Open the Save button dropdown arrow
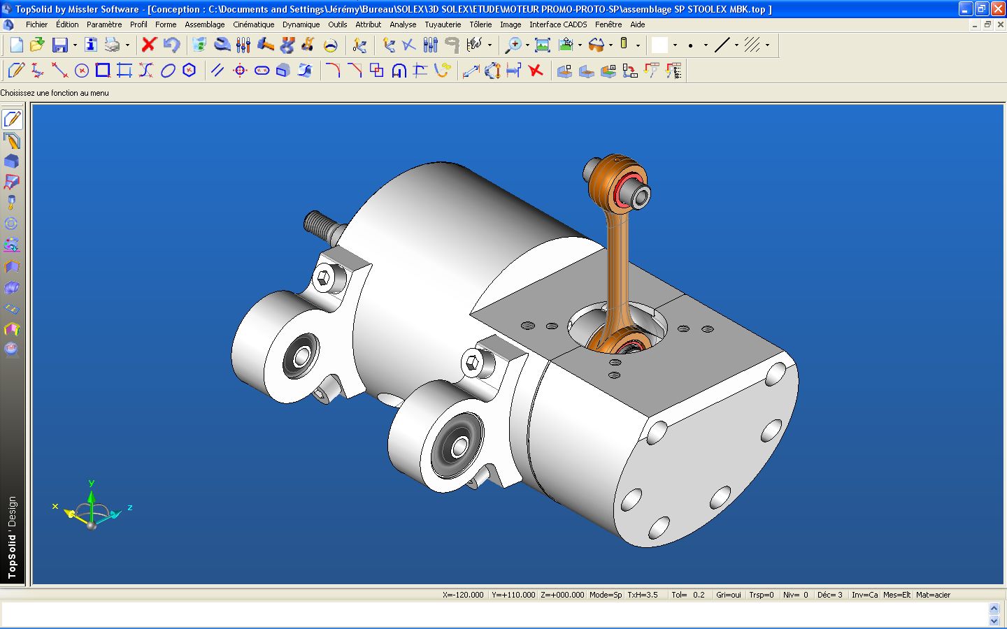This screenshot has height=629, width=1007. pyautogui.click(x=75, y=45)
